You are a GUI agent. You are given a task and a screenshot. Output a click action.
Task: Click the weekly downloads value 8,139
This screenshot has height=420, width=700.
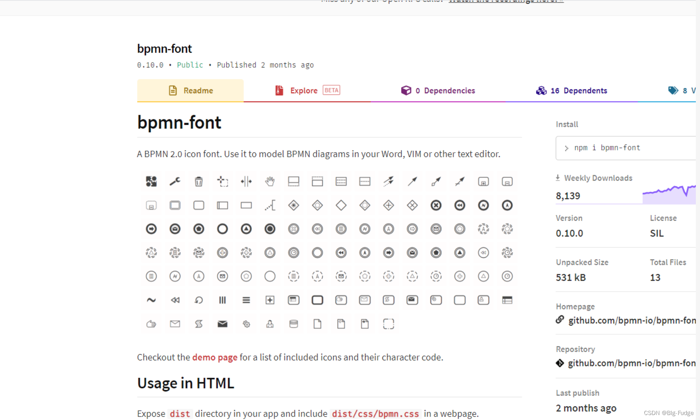point(568,196)
